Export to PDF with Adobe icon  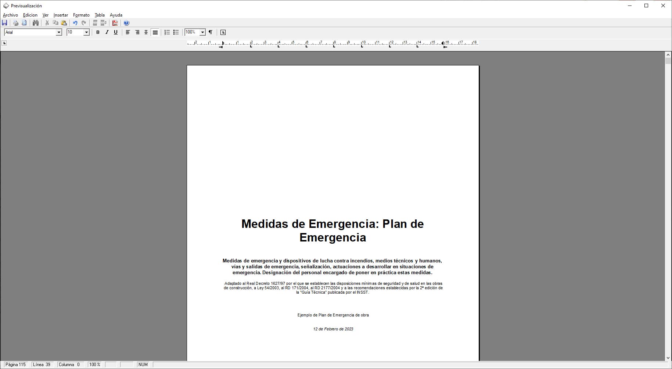[x=115, y=23]
